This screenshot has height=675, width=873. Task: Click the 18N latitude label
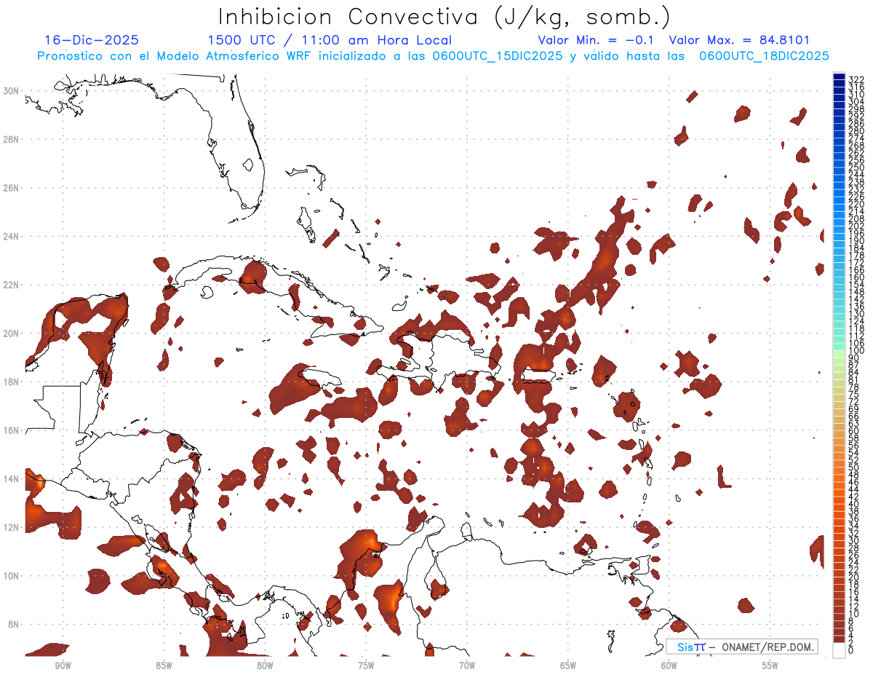12,382
